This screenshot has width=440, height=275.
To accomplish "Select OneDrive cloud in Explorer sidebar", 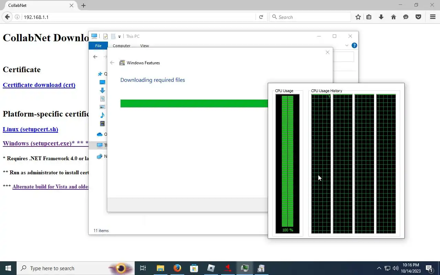I will [100, 134].
